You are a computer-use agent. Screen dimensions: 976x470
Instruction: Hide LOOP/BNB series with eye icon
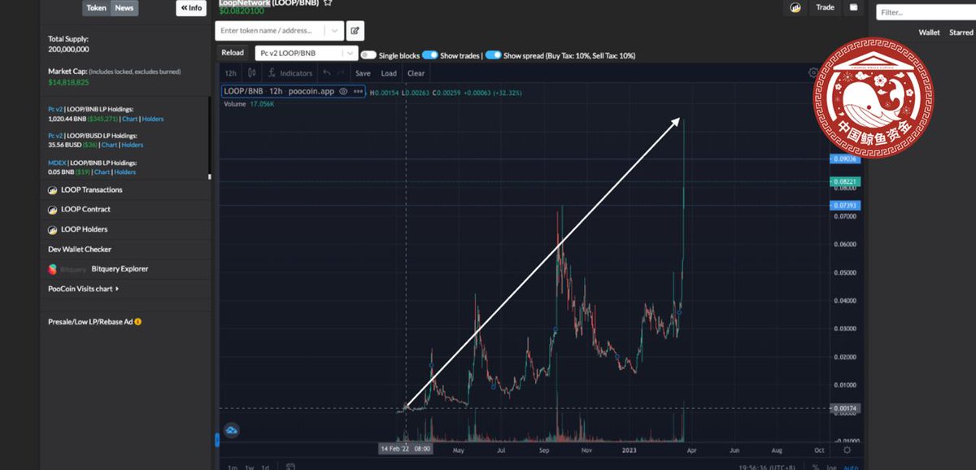[343, 91]
